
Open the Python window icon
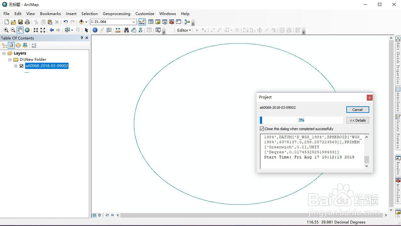click(178, 22)
